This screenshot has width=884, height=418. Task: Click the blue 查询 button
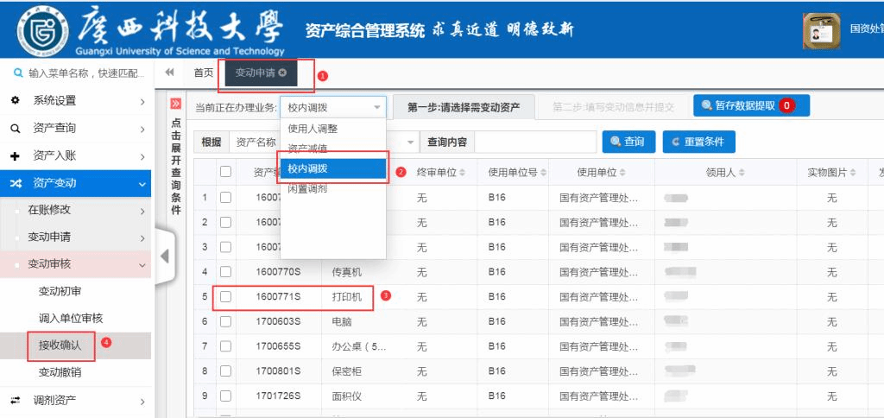point(628,142)
